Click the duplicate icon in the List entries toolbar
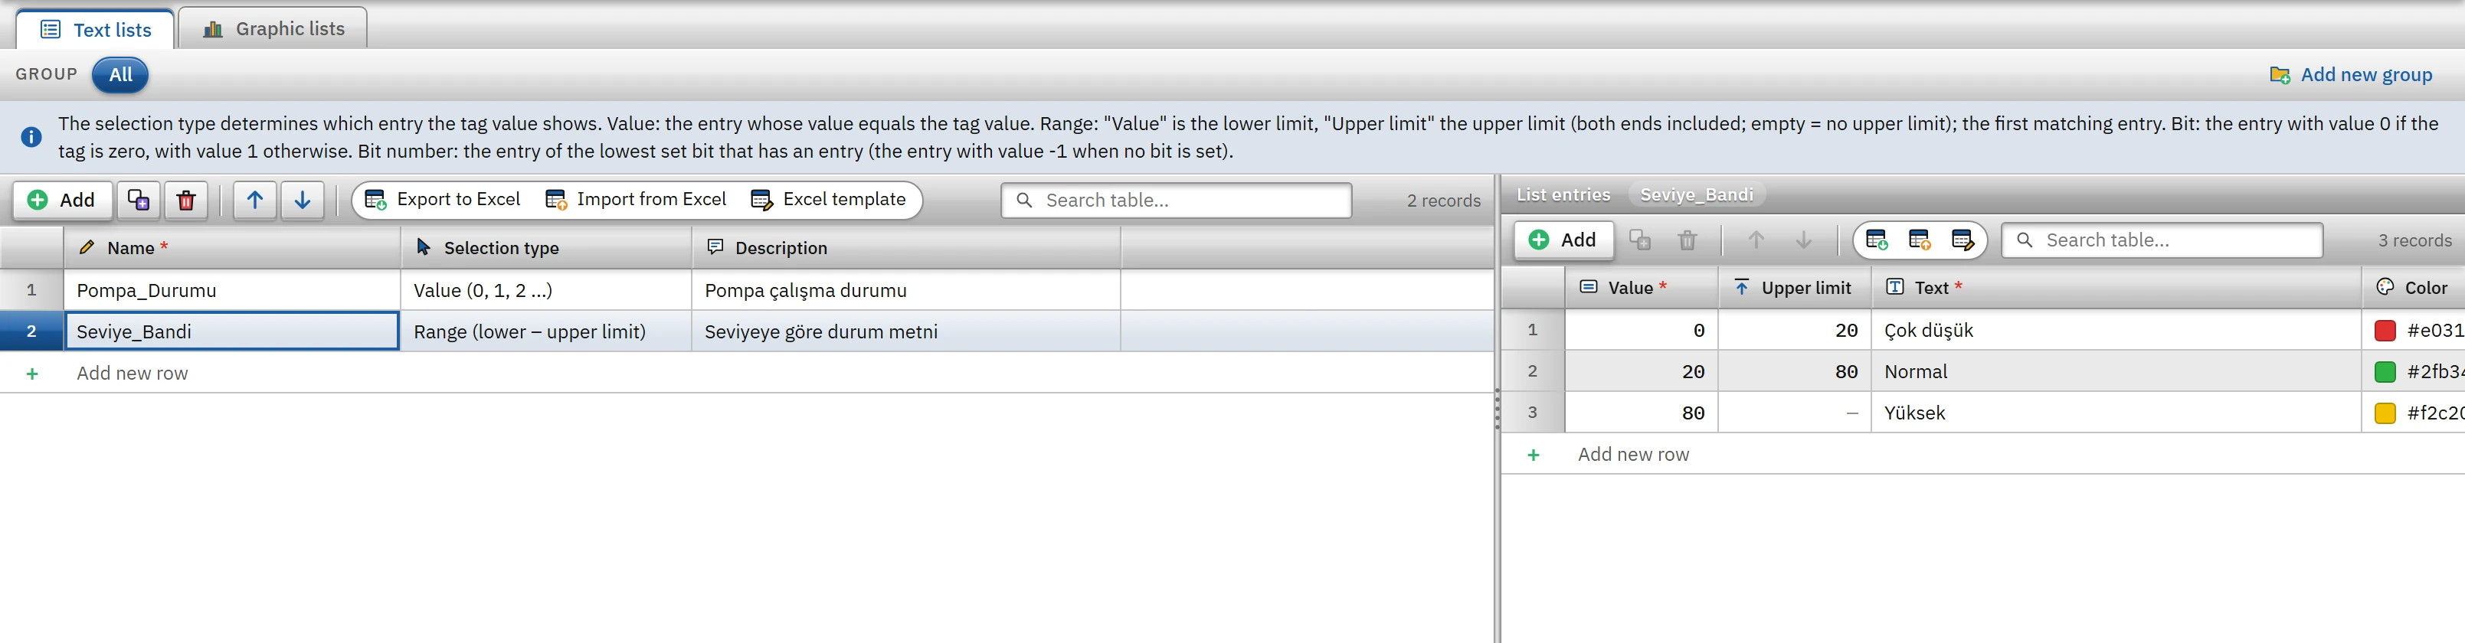Screen dimensions: 2465x643 (x=1640, y=240)
